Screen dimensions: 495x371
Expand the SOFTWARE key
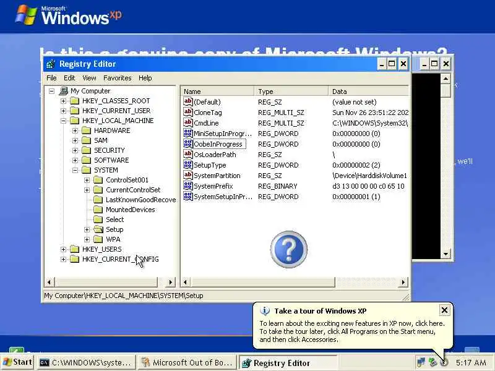[75, 160]
